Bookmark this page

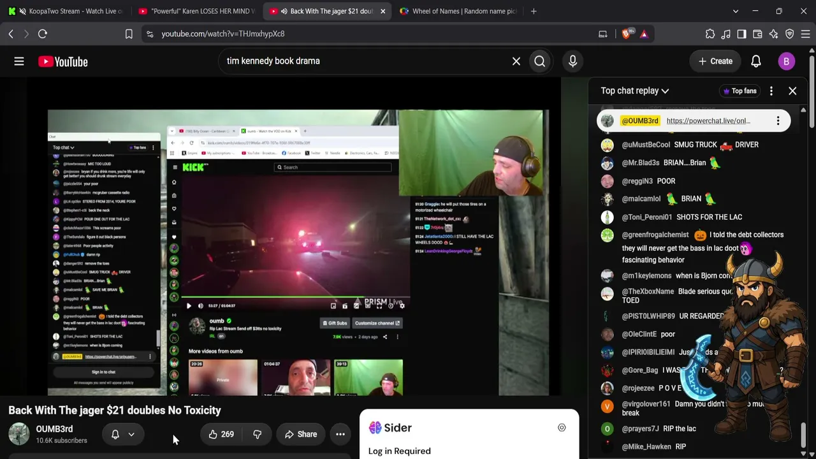[x=129, y=34]
